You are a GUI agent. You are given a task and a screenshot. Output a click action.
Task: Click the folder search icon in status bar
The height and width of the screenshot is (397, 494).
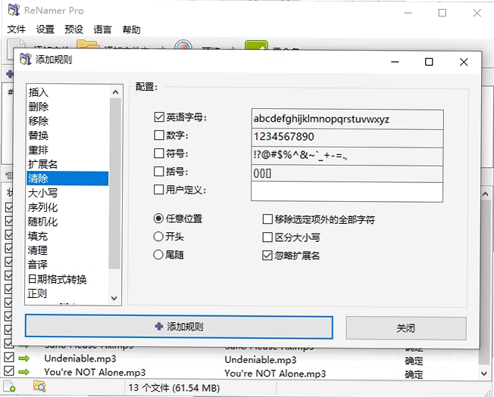click(39, 387)
